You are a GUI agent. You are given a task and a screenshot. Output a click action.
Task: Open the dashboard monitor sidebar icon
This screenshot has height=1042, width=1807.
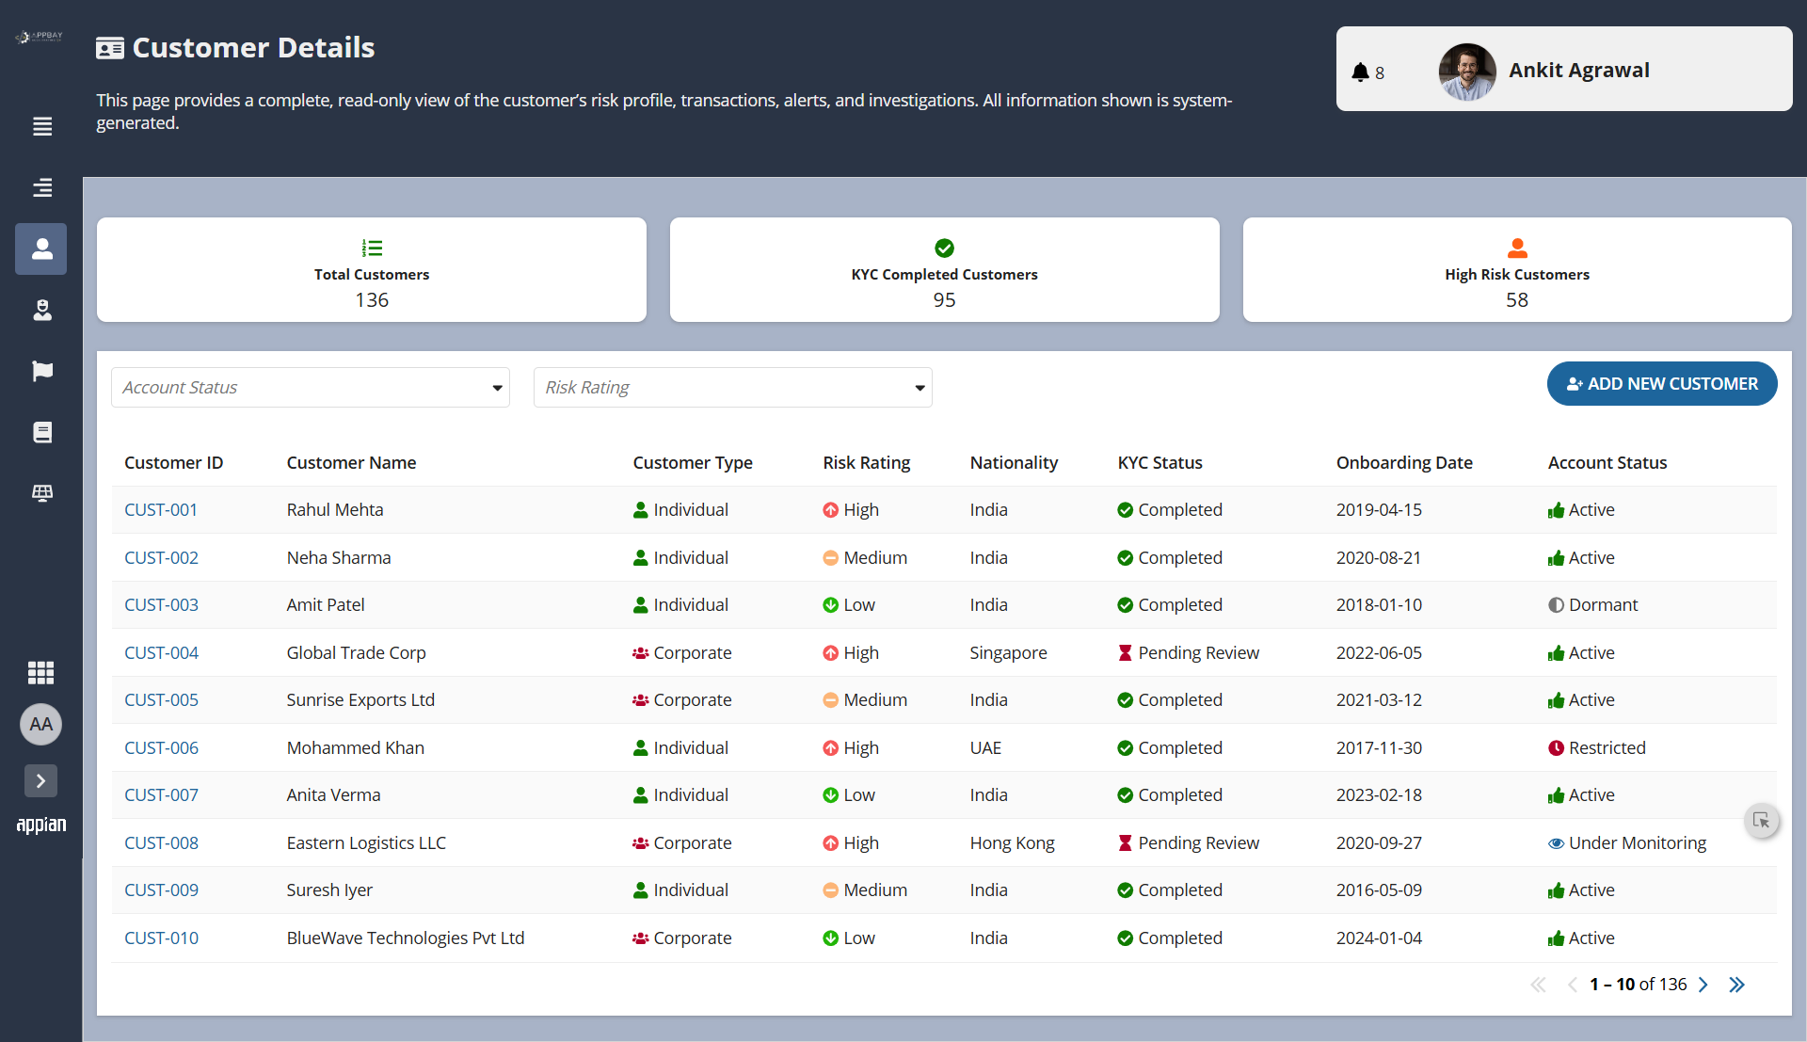(42, 493)
